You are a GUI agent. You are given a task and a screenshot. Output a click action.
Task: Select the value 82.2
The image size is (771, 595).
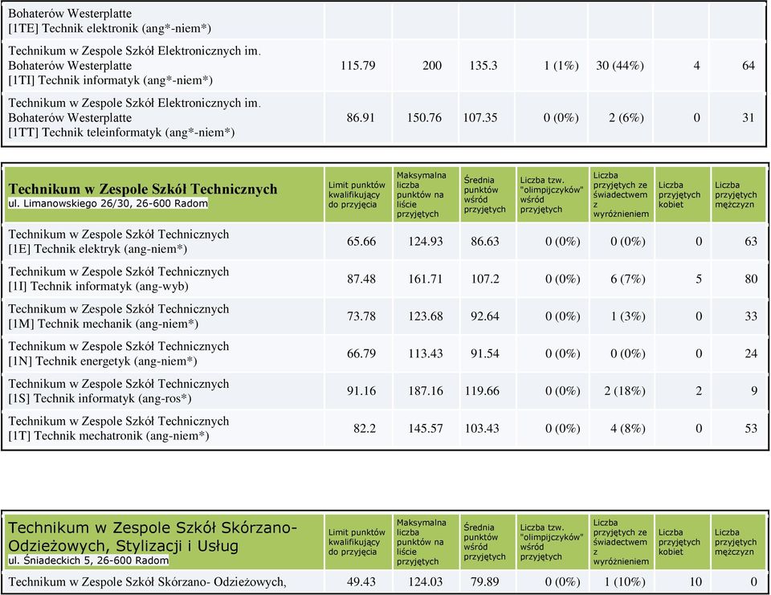coord(365,428)
